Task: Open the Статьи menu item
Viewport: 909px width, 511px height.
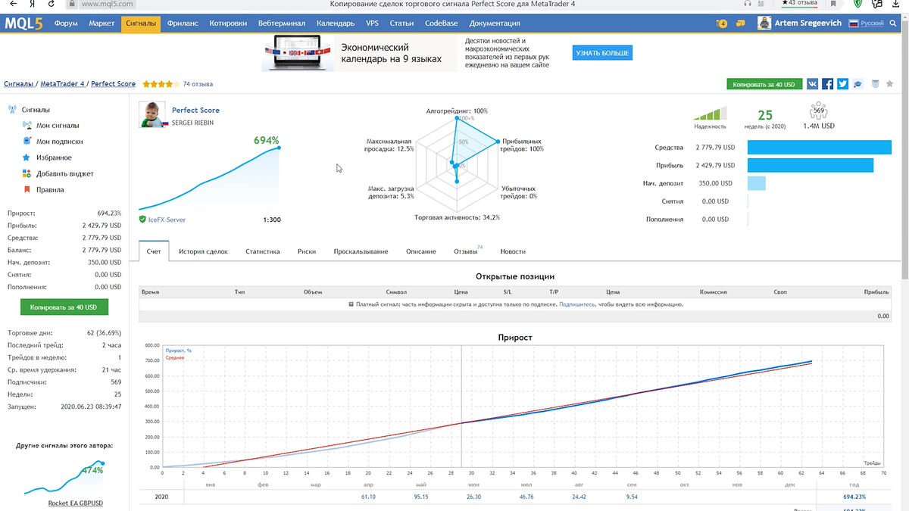Action: (402, 23)
